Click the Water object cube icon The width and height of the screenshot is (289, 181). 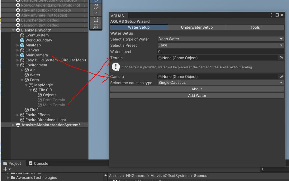coord(27,75)
